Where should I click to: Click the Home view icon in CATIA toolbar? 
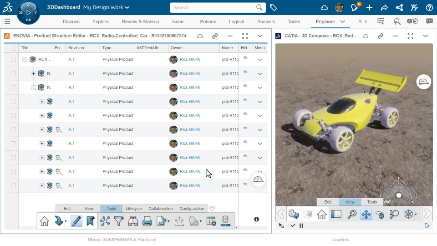(322, 214)
